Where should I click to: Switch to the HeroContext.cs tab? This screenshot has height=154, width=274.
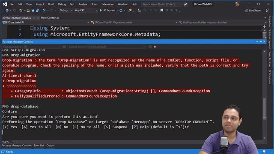(50, 18)
